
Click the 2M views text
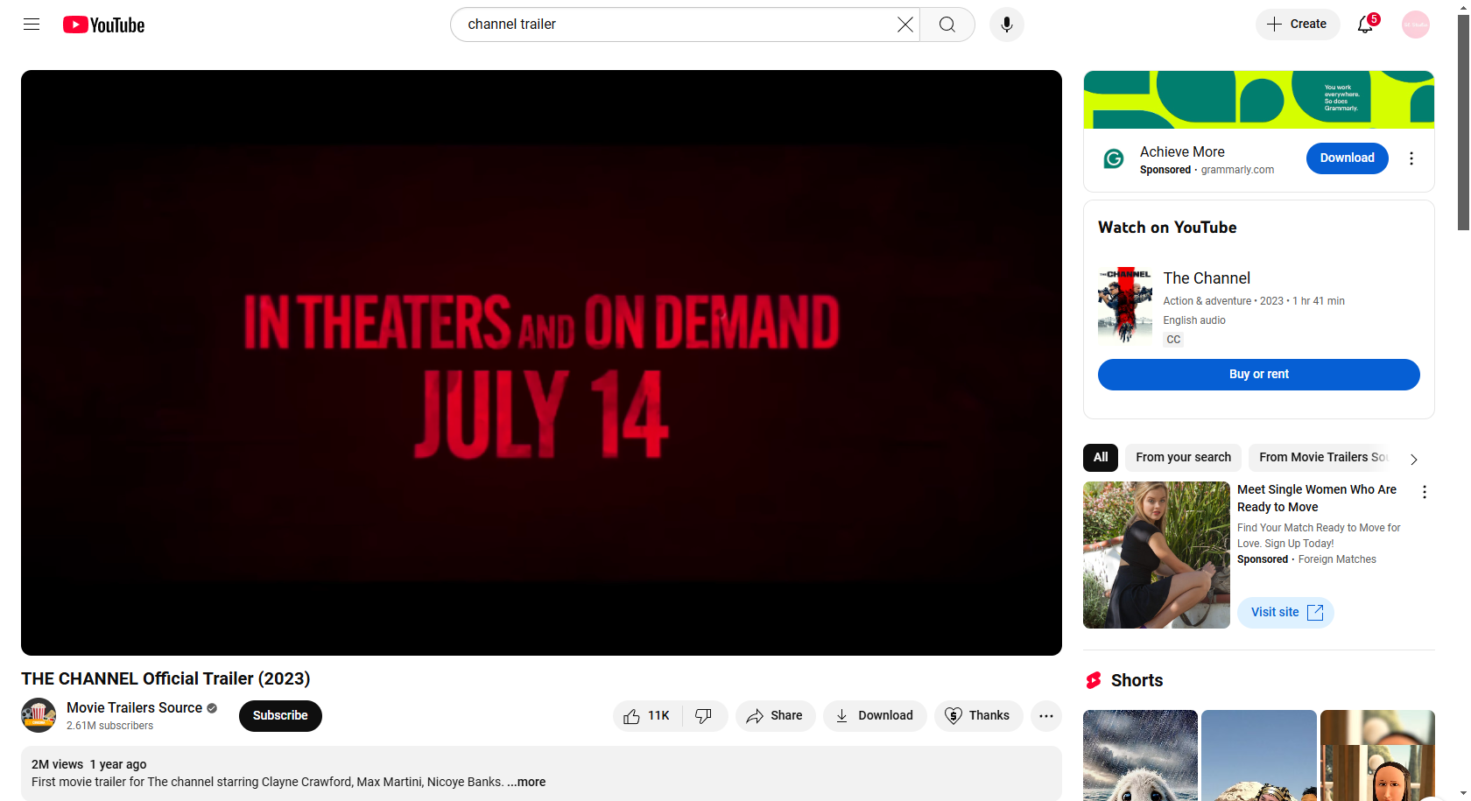[x=57, y=764]
